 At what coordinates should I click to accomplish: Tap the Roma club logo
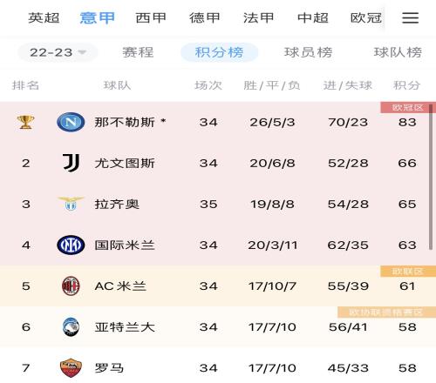coord(71,368)
